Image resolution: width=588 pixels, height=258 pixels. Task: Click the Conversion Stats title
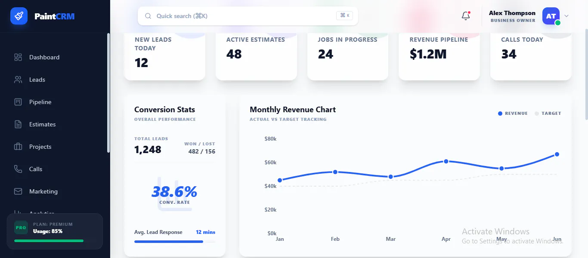[164, 110]
